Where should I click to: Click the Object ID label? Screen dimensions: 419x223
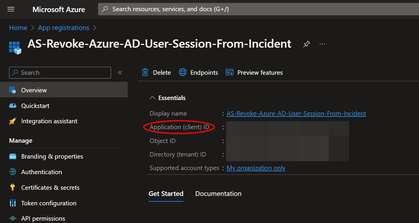[163, 141]
